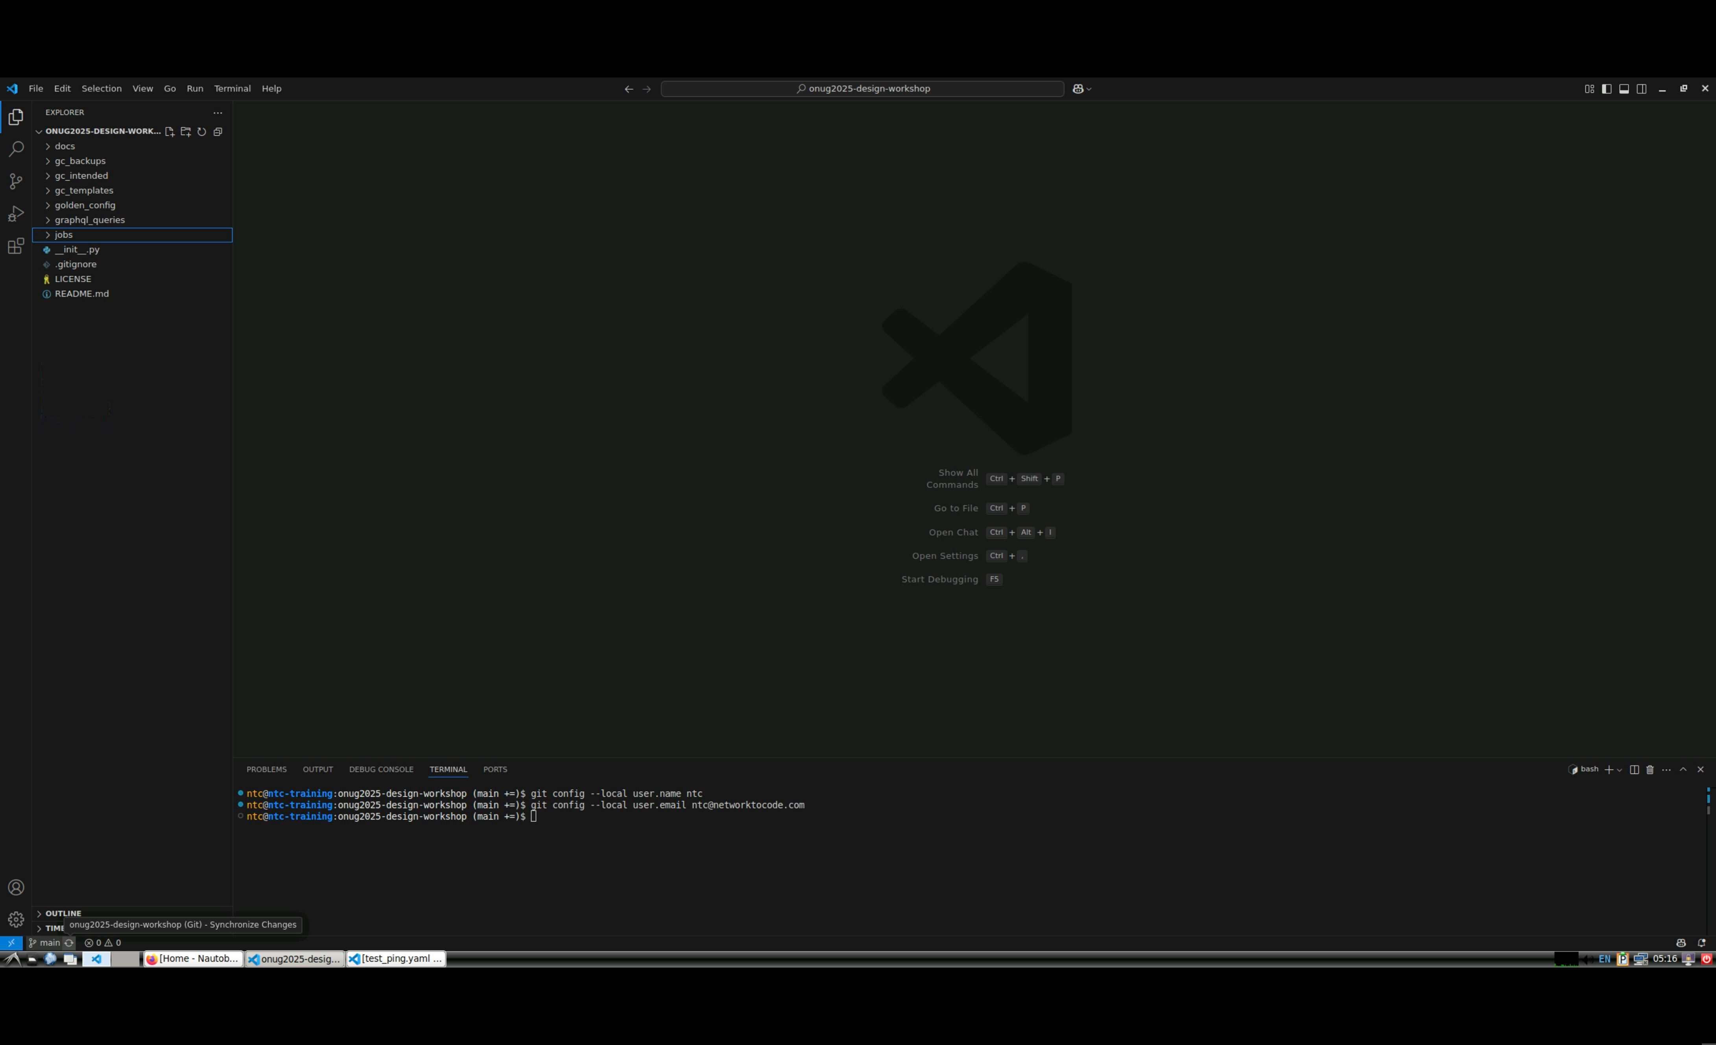
Task: Click the Refresh Explorer icon
Action: (x=201, y=132)
